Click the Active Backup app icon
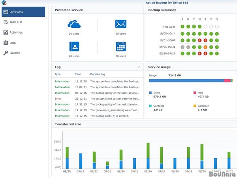 [x=4, y=2]
